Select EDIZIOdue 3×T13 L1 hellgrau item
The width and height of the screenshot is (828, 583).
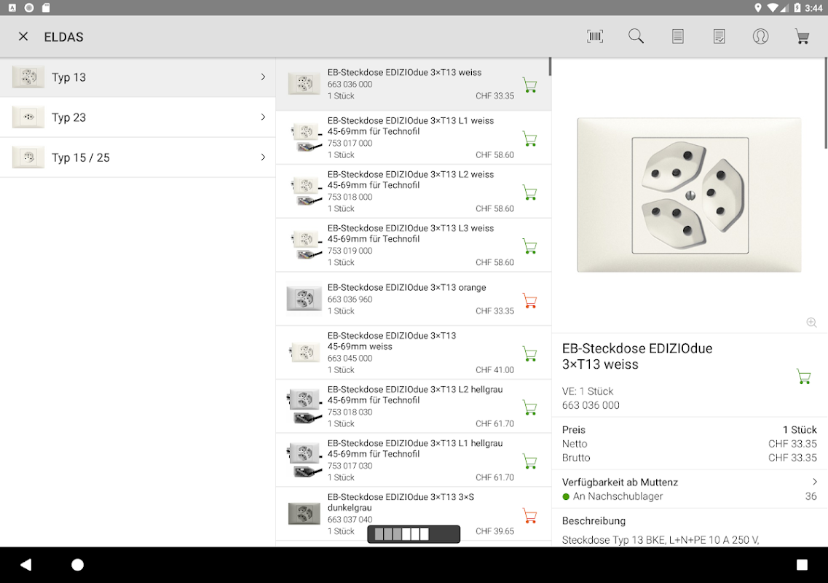pos(414,461)
